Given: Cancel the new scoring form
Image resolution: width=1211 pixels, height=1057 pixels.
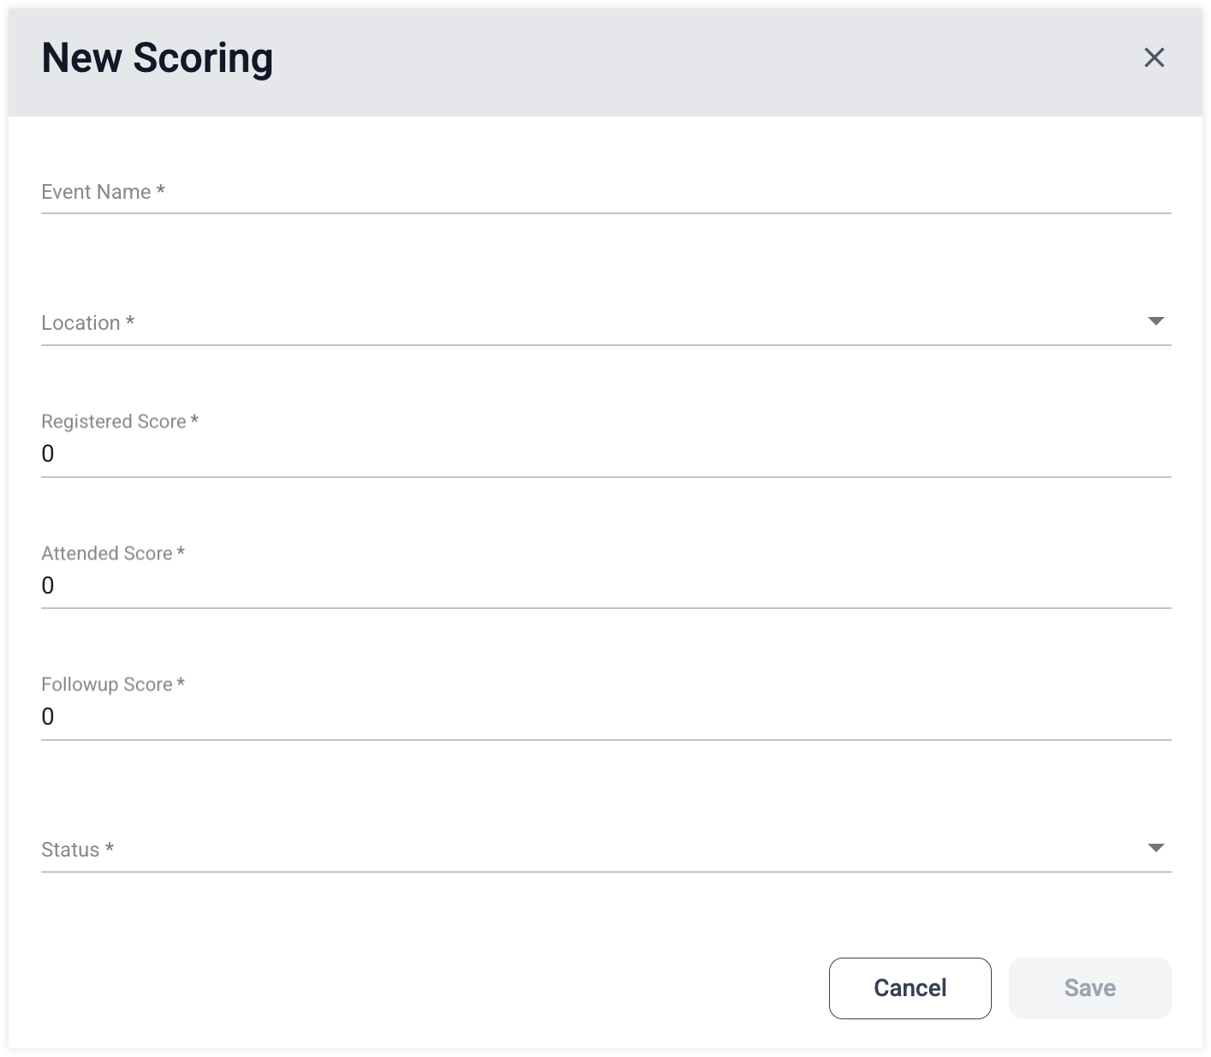Looking at the screenshot, I should point(910,988).
